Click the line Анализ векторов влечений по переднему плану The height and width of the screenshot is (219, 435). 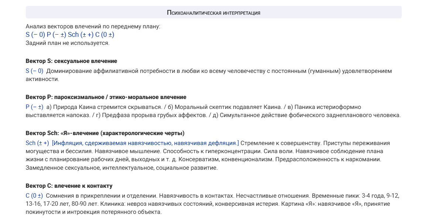pyautogui.click(x=93, y=27)
